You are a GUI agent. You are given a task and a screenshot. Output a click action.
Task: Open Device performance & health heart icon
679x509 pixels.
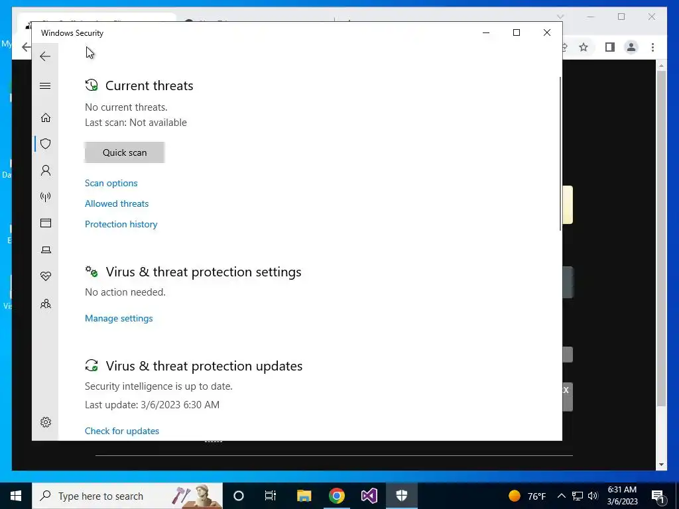coord(46,276)
